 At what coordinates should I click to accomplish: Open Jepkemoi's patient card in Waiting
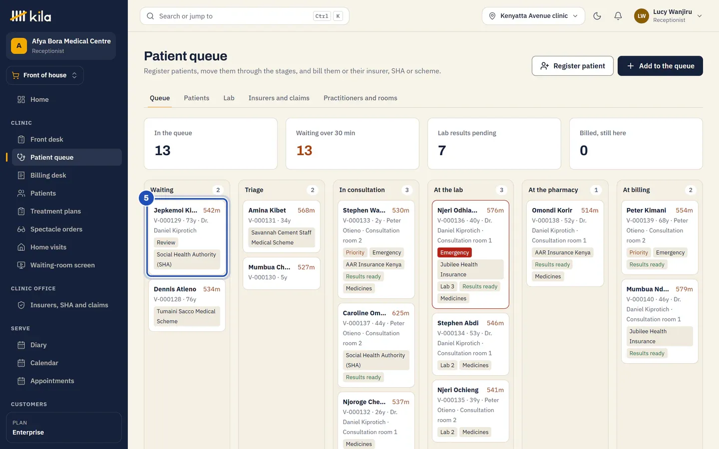(x=187, y=237)
